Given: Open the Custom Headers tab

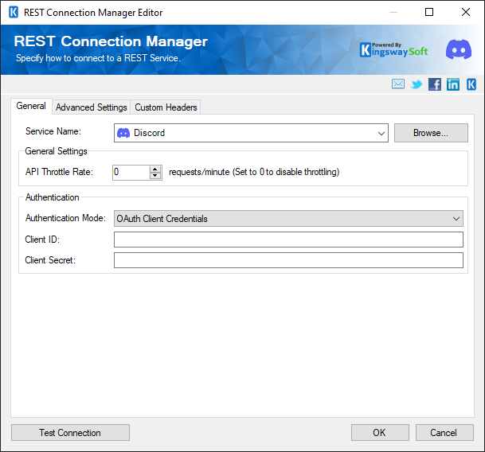Looking at the screenshot, I should pyautogui.click(x=166, y=107).
